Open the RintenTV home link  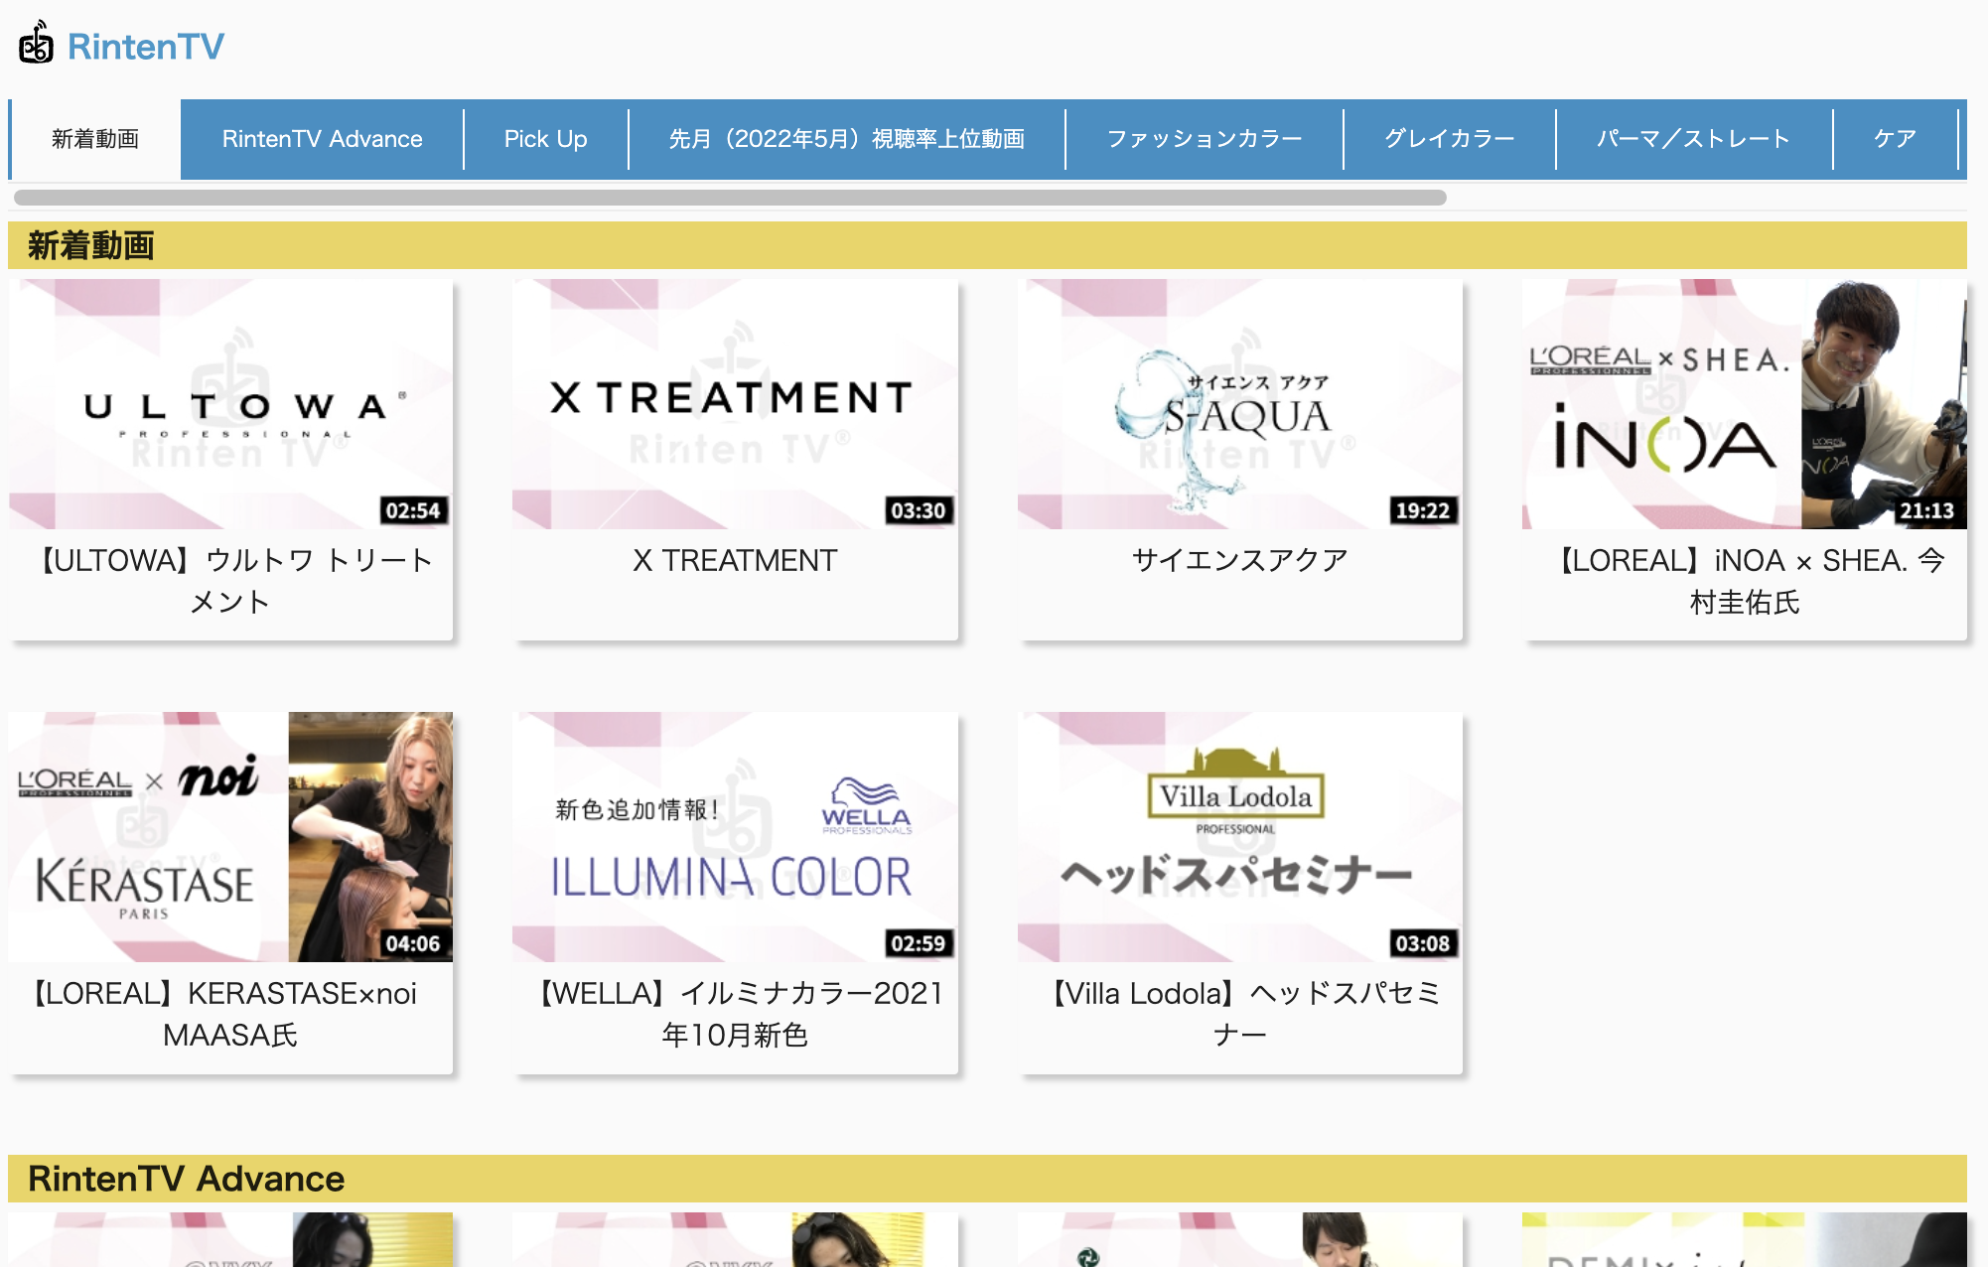146,47
